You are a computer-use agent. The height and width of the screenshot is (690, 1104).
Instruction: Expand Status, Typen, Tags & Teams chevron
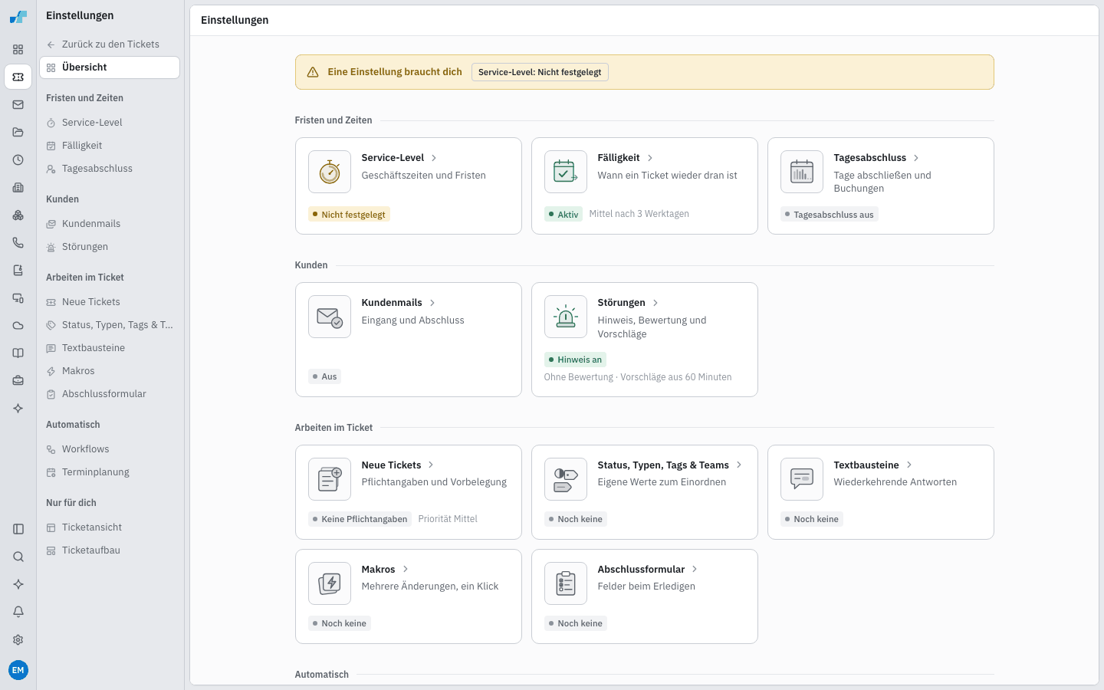[x=739, y=465]
